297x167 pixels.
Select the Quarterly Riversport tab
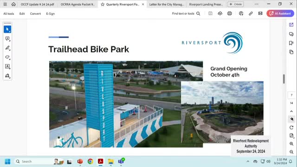[123, 4]
